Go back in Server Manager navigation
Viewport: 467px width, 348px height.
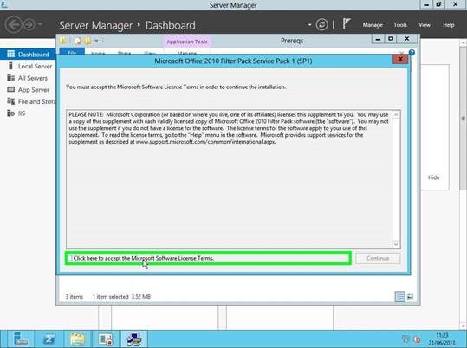coord(13,25)
